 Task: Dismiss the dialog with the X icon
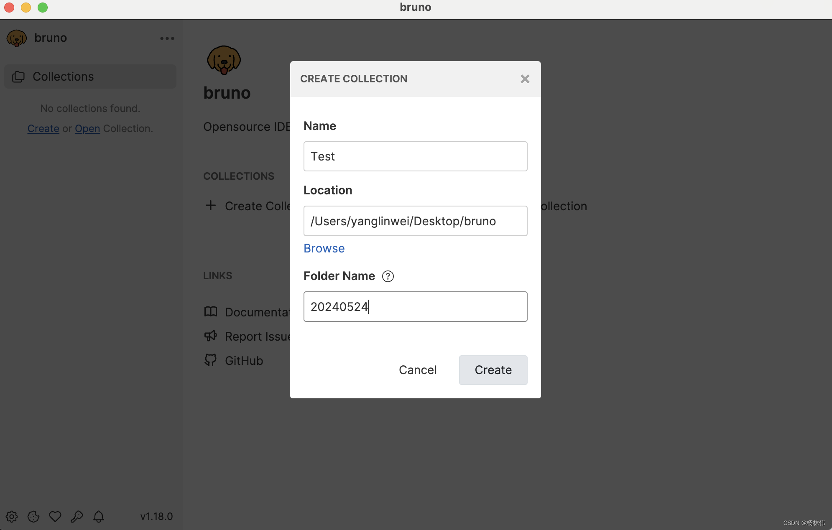point(525,79)
